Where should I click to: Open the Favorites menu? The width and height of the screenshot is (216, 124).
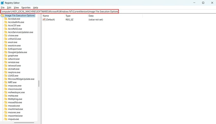pyautogui.click(x=26, y=8)
